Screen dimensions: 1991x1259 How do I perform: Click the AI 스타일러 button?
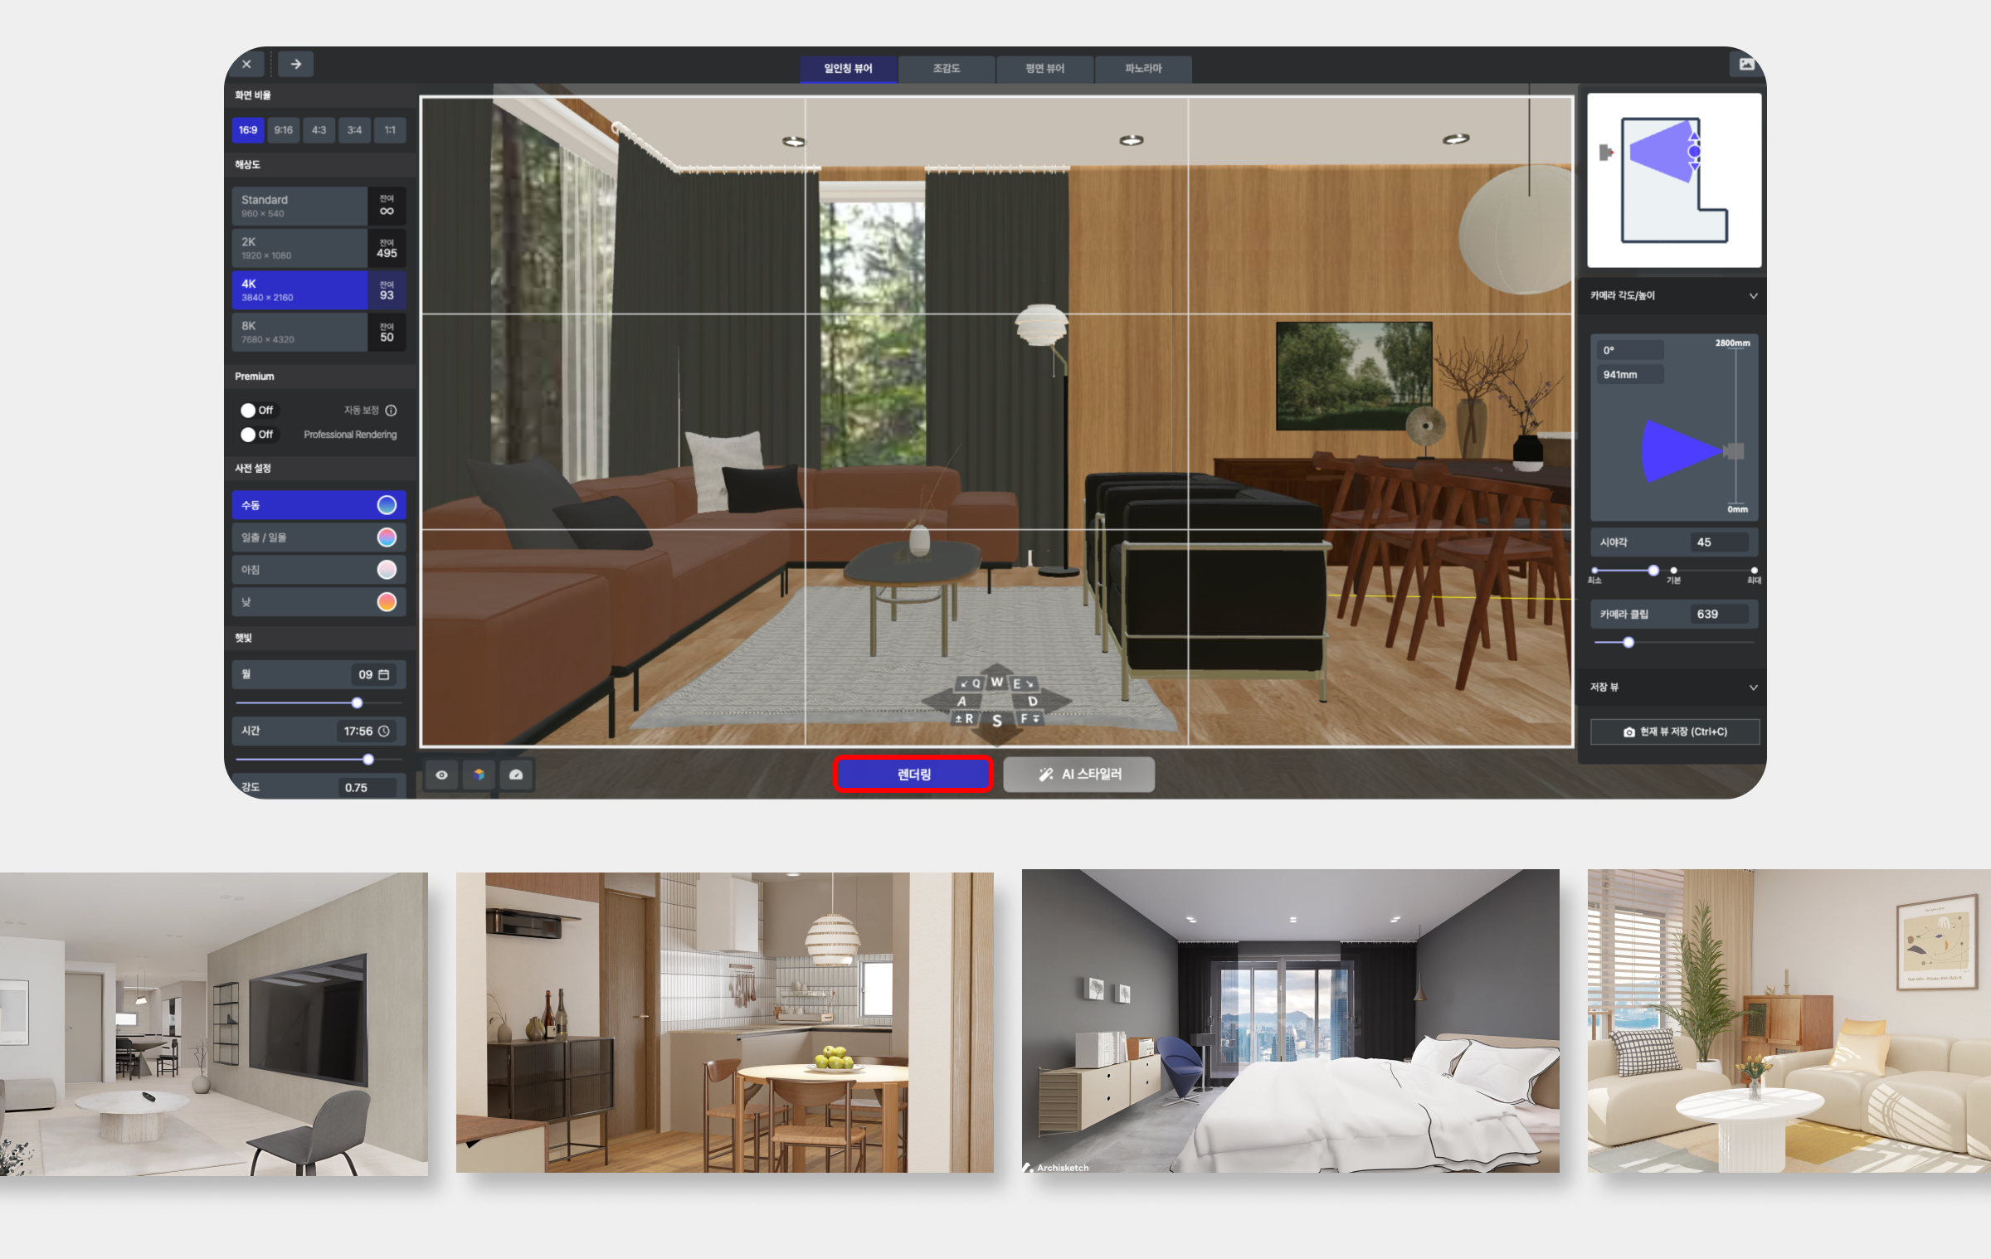tap(1078, 774)
